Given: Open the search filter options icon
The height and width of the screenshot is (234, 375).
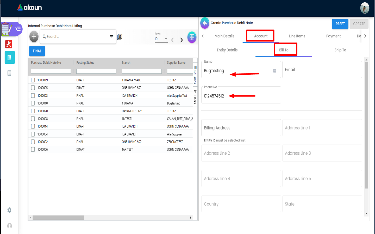Looking at the screenshot, I should click(111, 37).
